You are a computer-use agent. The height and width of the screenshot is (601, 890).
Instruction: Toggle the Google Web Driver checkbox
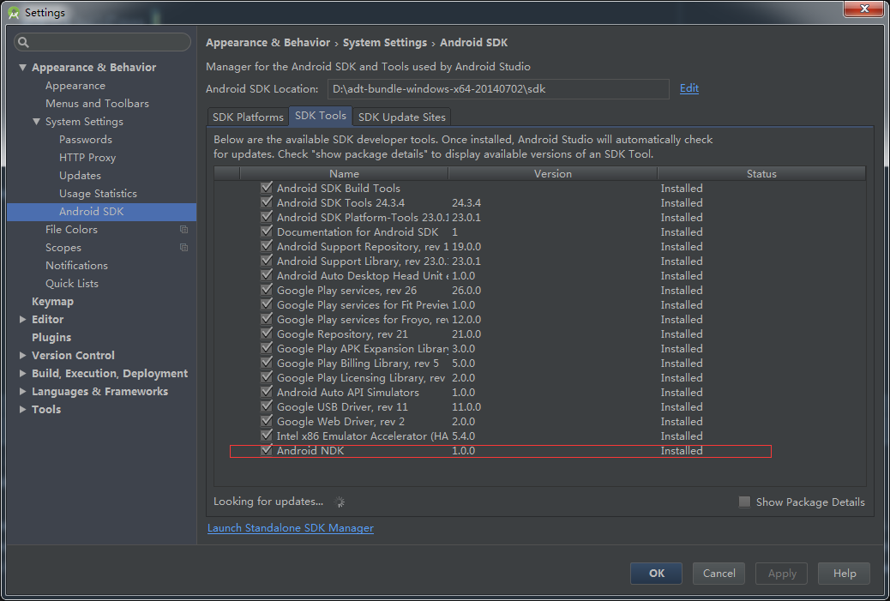266,421
